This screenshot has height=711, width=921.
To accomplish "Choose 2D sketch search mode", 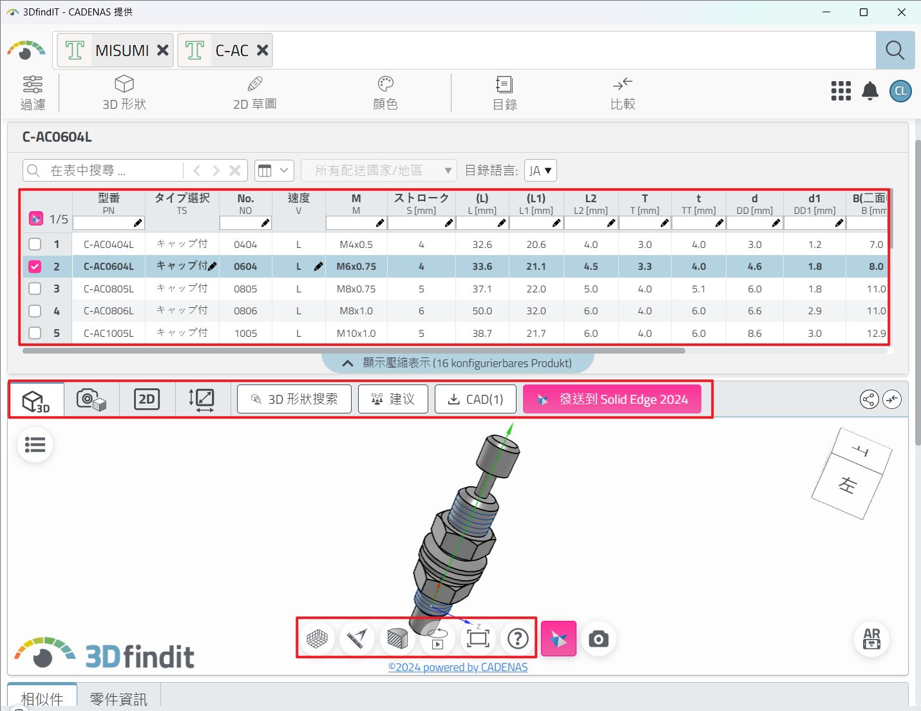I will 255,93.
